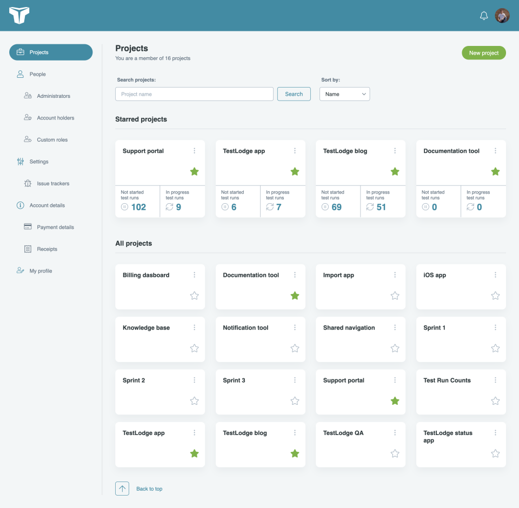Click your profile avatar in the header
Image resolution: width=519 pixels, height=508 pixels.
click(x=502, y=16)
